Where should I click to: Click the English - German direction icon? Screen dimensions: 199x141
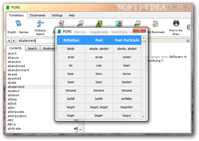(18, 24)
